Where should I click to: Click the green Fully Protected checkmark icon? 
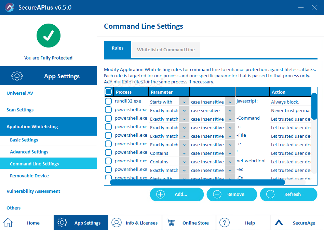pyautogui.click(x=49, y=36)
